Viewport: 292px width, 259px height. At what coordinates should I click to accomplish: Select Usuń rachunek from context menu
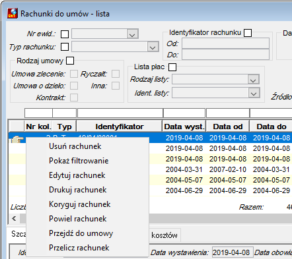pos(75,146)
